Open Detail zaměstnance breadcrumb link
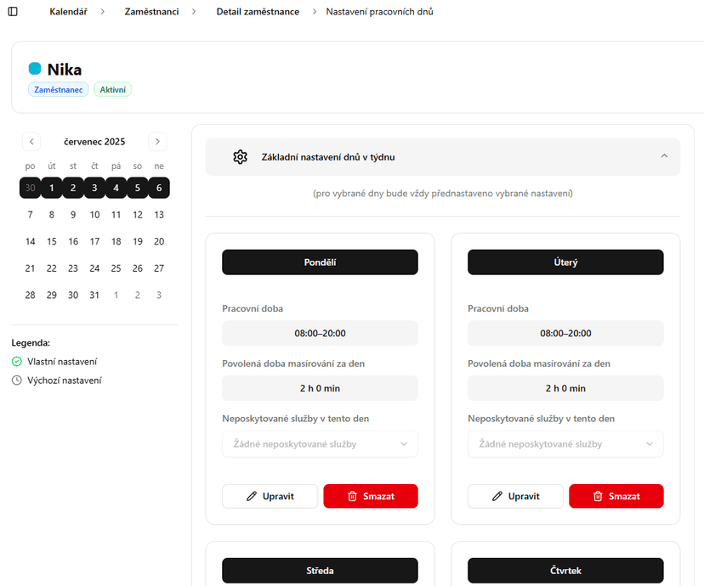 (x=258, y=12)
